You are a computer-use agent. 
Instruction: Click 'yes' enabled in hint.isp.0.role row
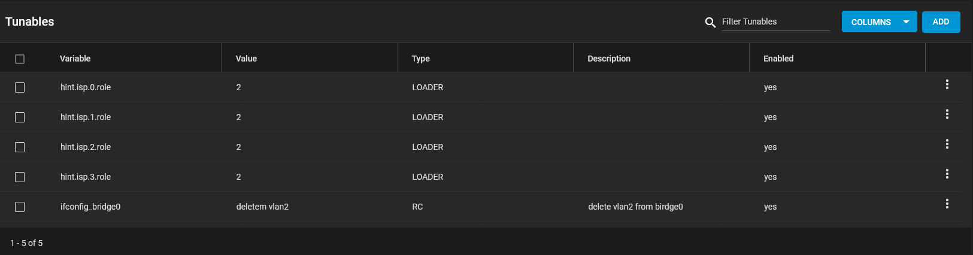770,87
